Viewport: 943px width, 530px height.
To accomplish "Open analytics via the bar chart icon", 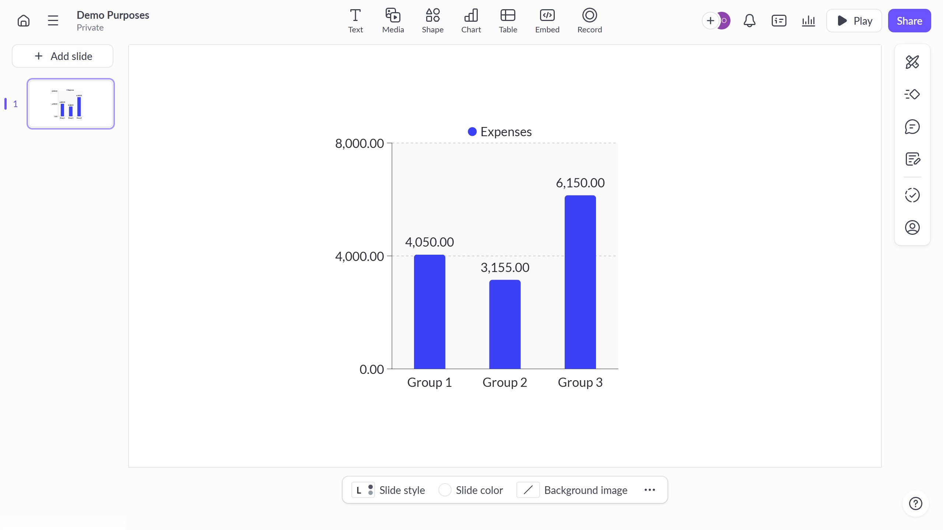I will pyautogui.click(x=808, y=20).
